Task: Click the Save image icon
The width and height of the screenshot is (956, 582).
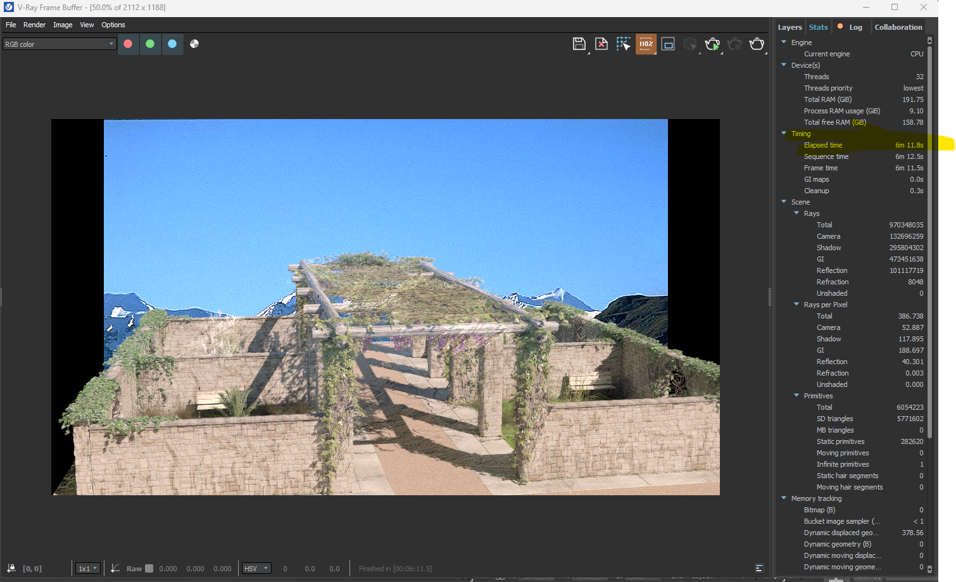Action: pos(579,44)
